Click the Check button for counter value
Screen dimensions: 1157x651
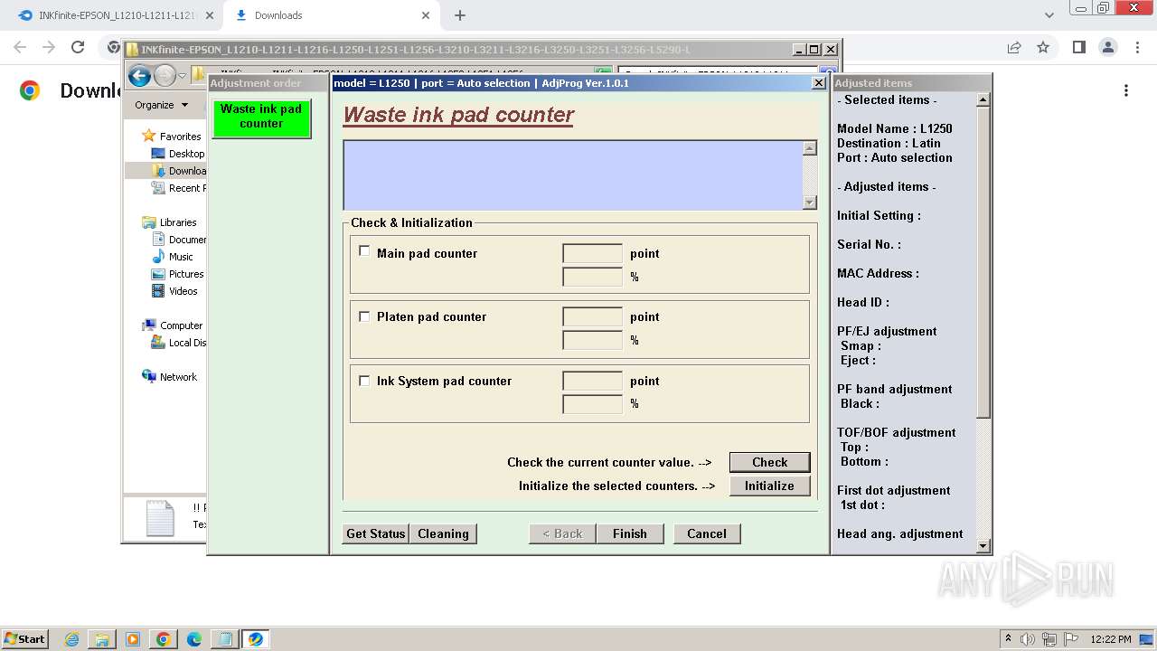click(769, 462)
